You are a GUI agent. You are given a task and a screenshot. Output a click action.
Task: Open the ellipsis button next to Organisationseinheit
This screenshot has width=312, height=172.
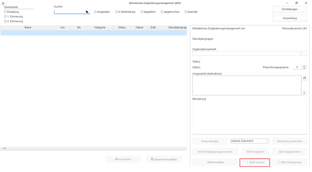point(304,54)
